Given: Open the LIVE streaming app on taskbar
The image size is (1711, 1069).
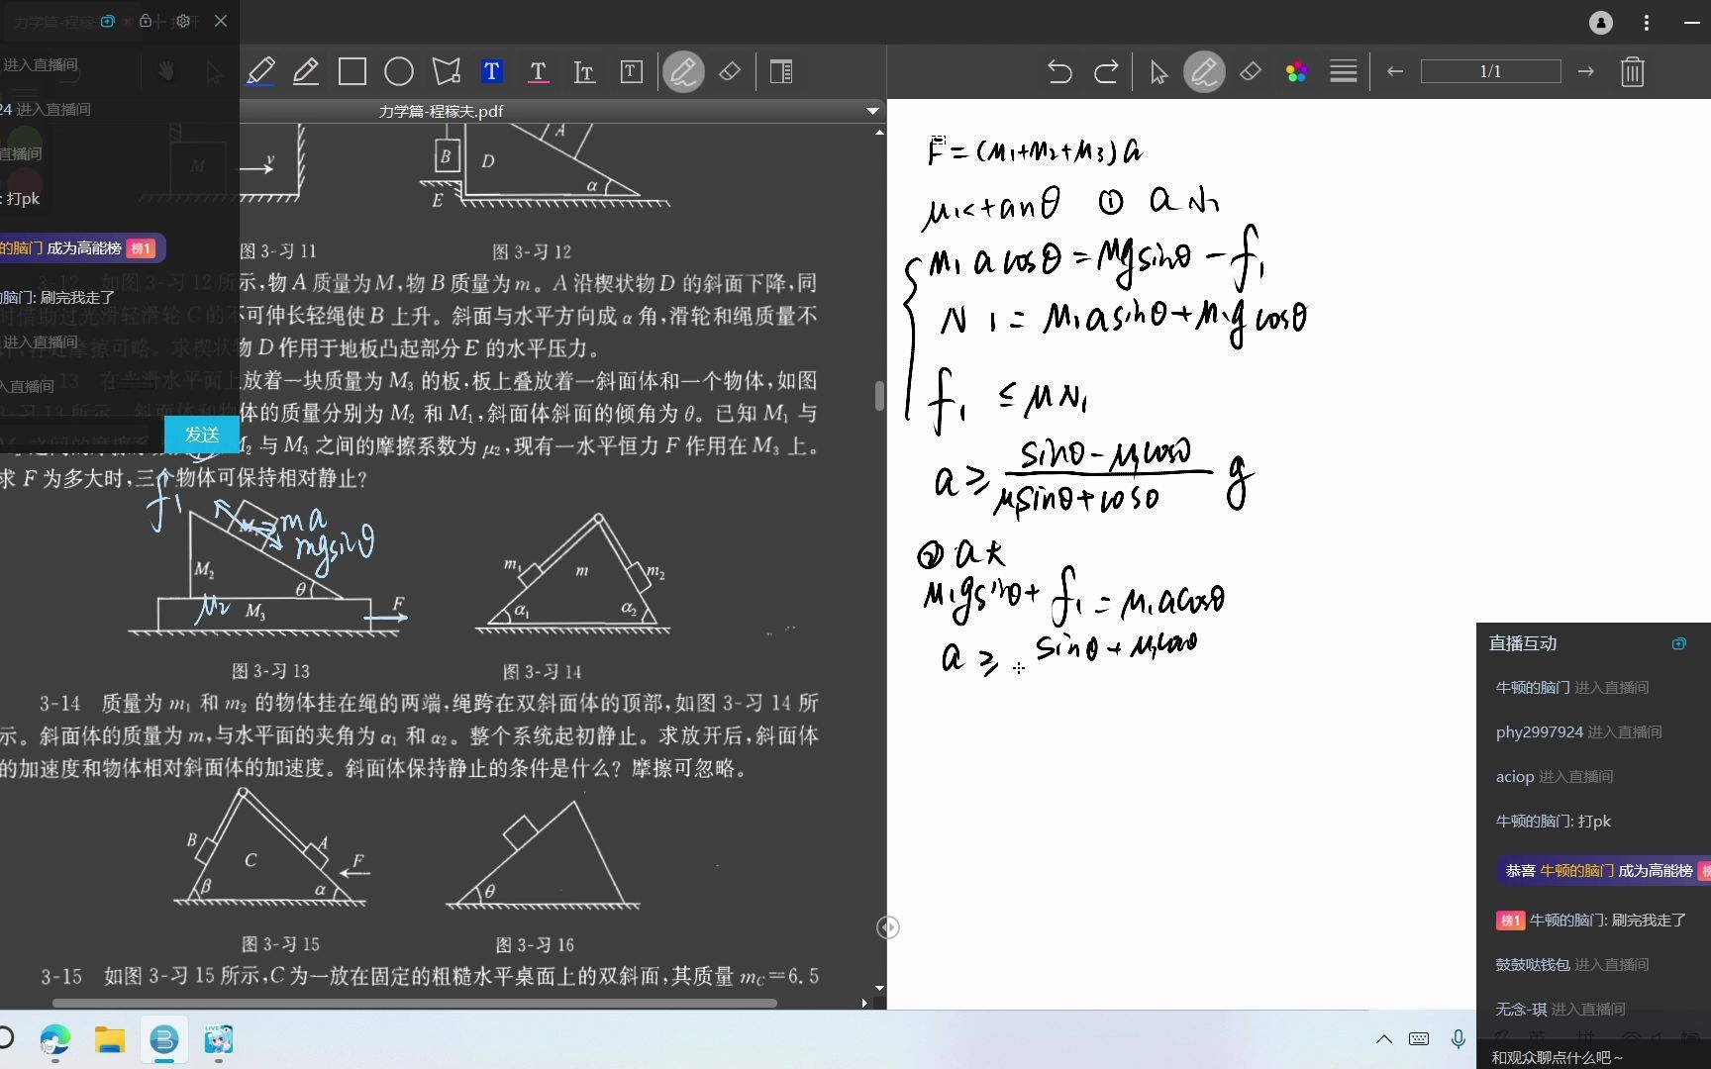Looking at the screenshot, I should [218, 1039].
